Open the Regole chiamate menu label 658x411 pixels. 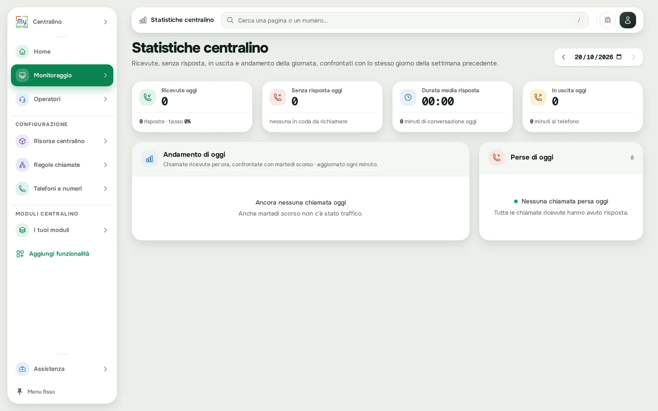click(x=57, y=165)
